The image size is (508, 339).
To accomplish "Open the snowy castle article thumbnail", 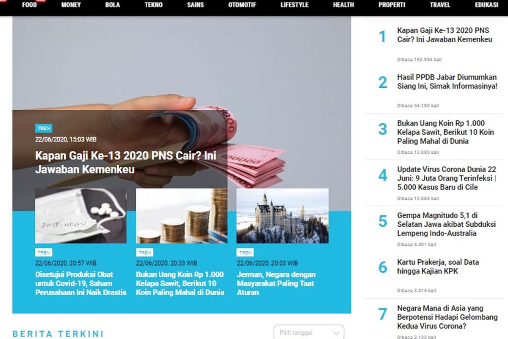I will 282,216.
